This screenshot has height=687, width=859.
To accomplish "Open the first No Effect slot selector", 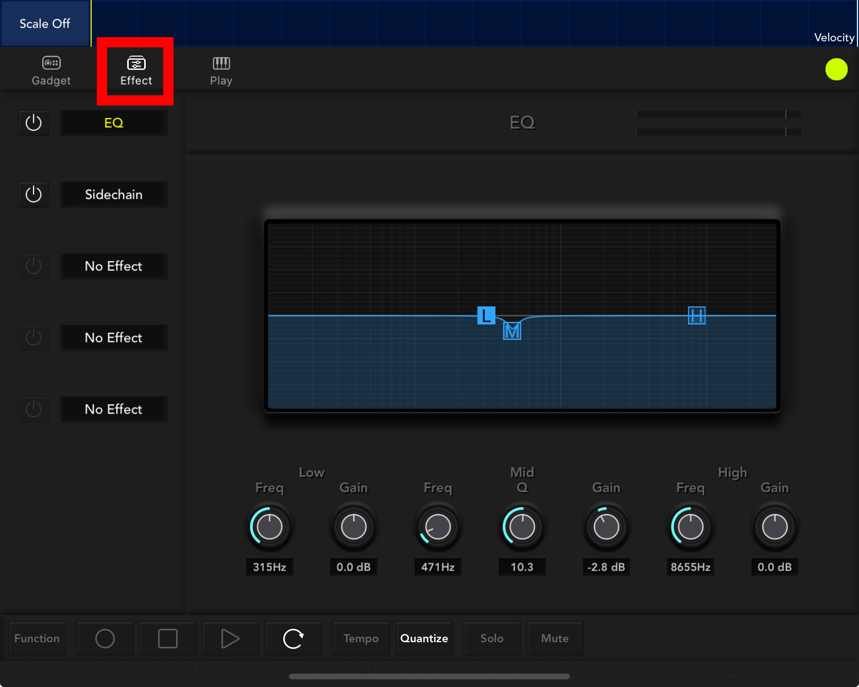I will (114, 266).
